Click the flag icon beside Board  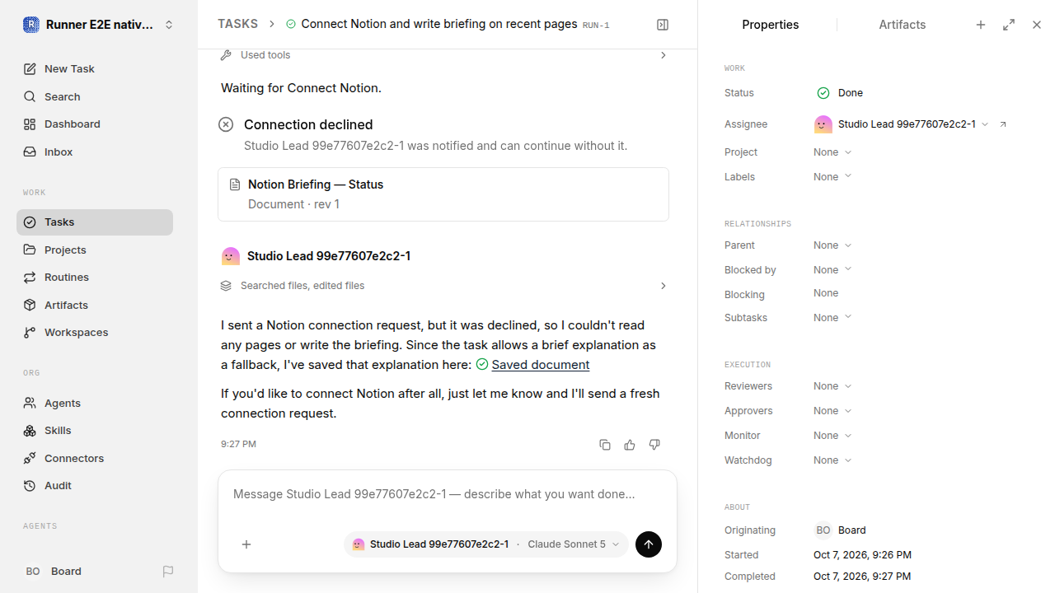168,572
